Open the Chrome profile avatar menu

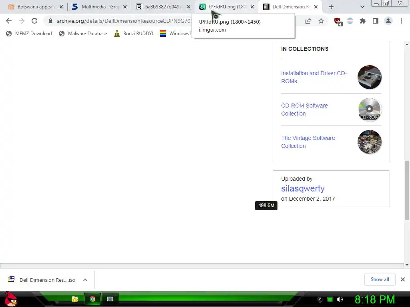point(388,21)
